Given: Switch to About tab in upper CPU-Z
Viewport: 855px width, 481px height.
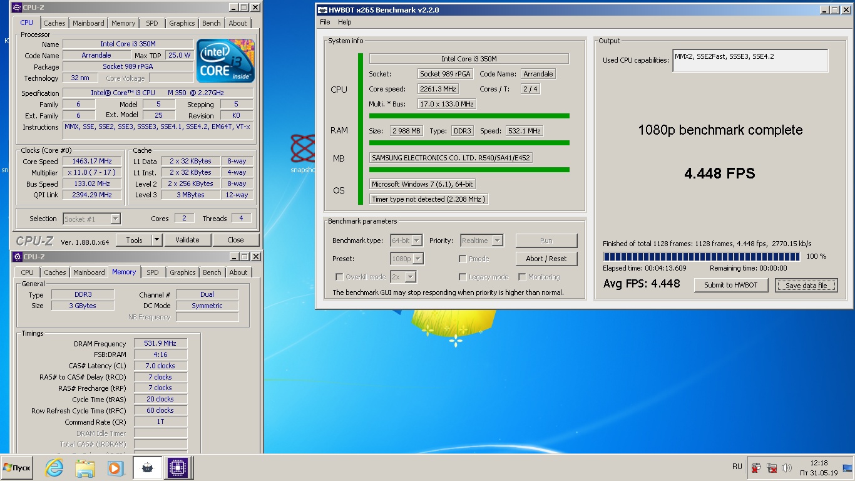Looking at the screenshot, I should pos(238,23).
